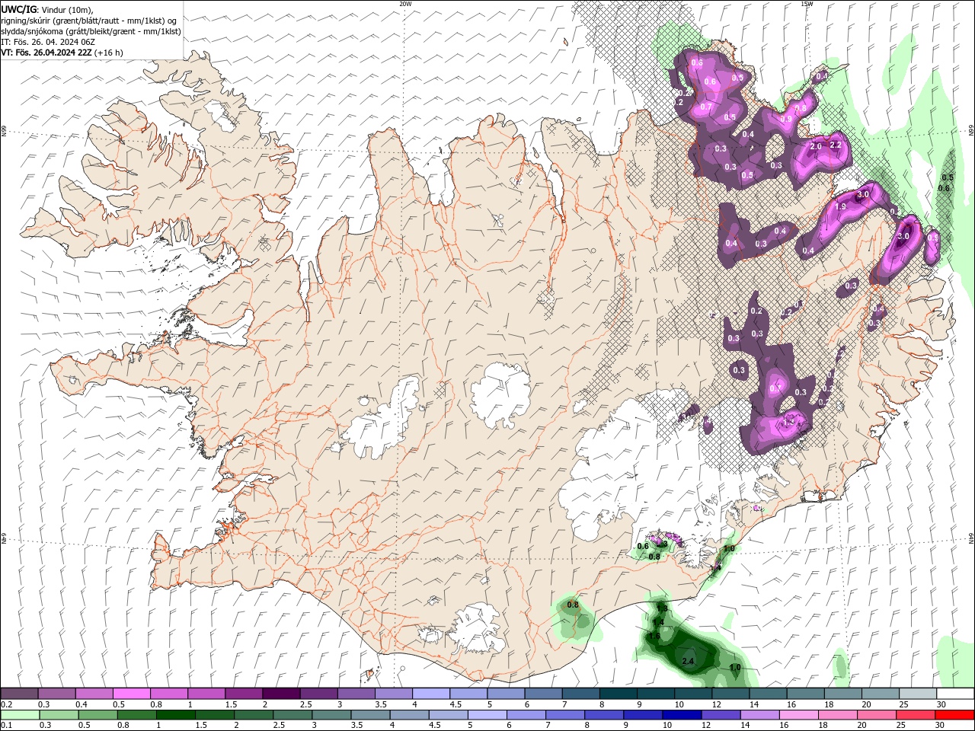Select lower legend row swatch at 25

coord(915,715)
